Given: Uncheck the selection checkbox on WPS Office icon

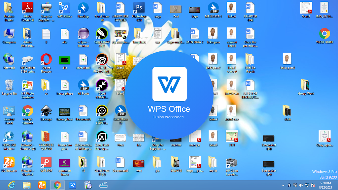Looking at the screenshot, I should [x=61, y=3].
